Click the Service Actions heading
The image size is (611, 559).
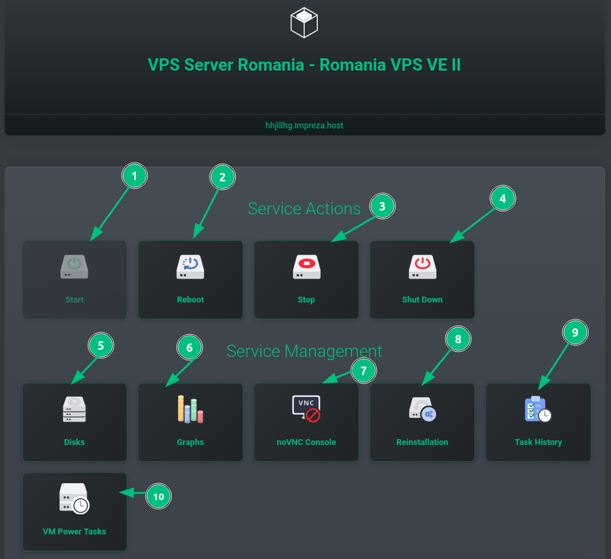(x=304, y=209)
